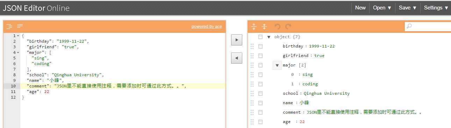
Task: Open actions menu box for sing item
Action: tap(260, 74)
